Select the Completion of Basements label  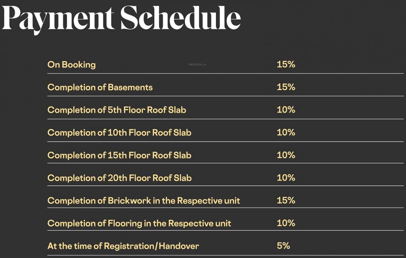(x=100, y=87)
